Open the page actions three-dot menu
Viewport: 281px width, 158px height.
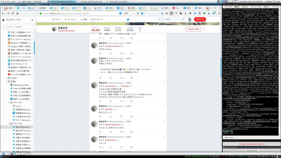click(x=133, y=14)
